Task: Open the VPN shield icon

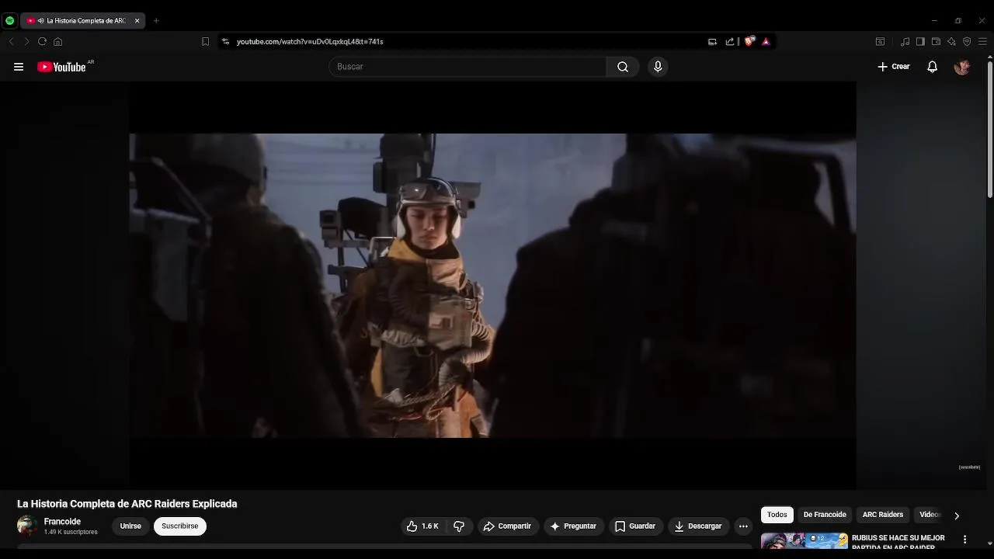Action: (x=967, y=42)
